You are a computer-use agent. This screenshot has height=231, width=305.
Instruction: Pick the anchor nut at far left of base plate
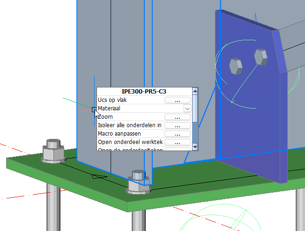click(x=53, y=151)
